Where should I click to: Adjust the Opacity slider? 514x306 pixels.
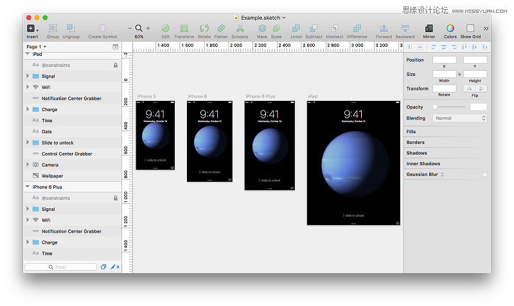(x=449, y=107)
